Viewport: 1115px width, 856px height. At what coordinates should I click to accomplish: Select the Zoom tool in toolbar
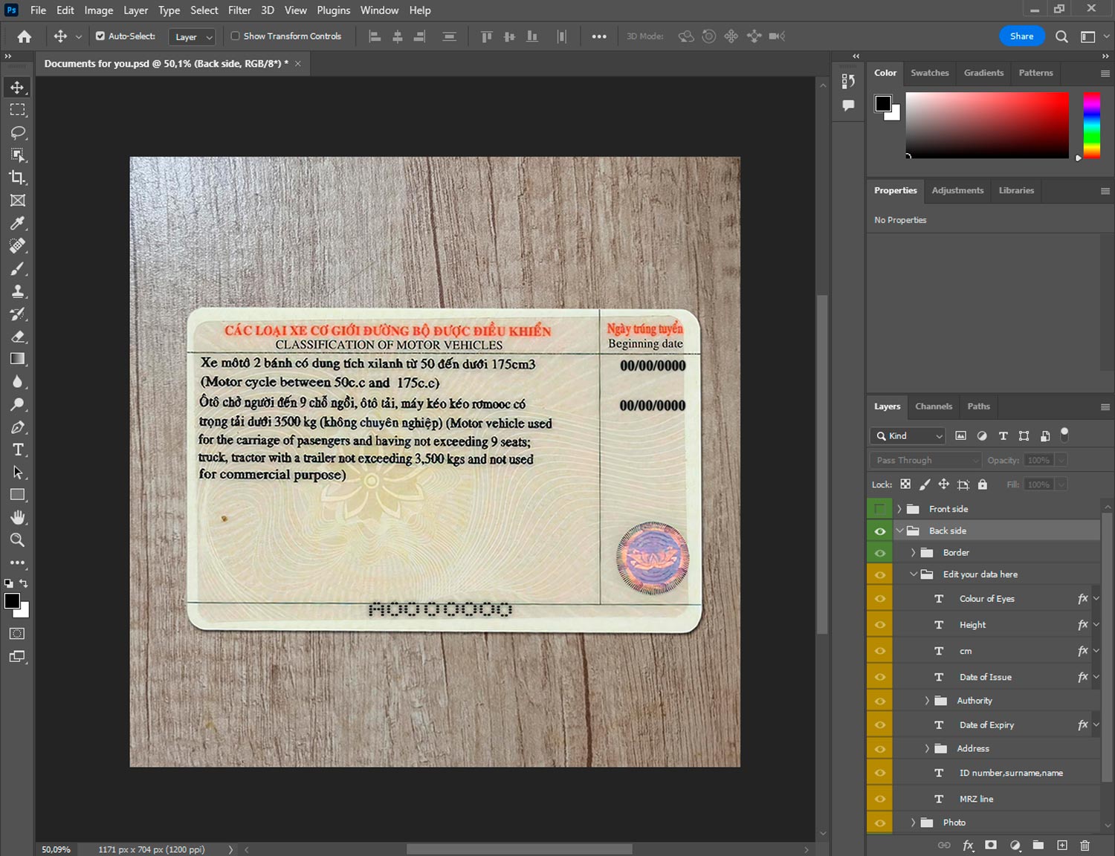tap(17, 540)
